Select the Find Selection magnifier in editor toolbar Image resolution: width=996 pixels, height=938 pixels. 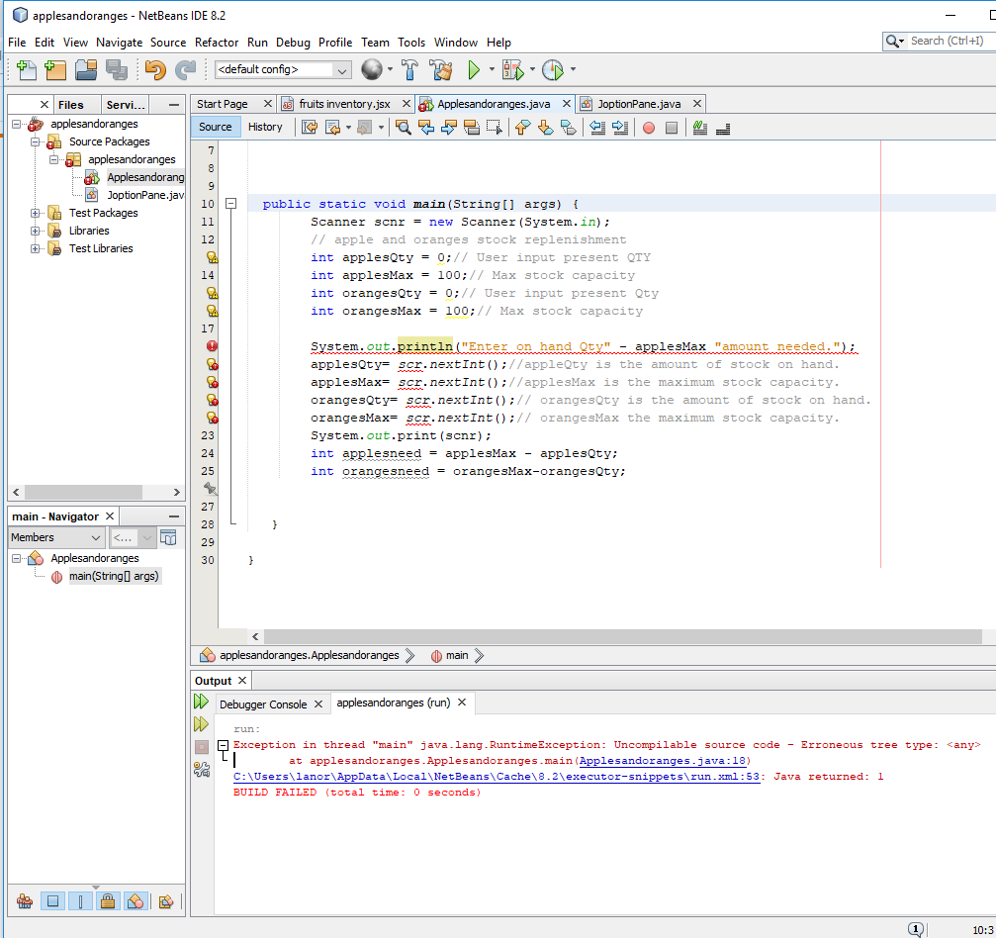click(x=402, y=128)
